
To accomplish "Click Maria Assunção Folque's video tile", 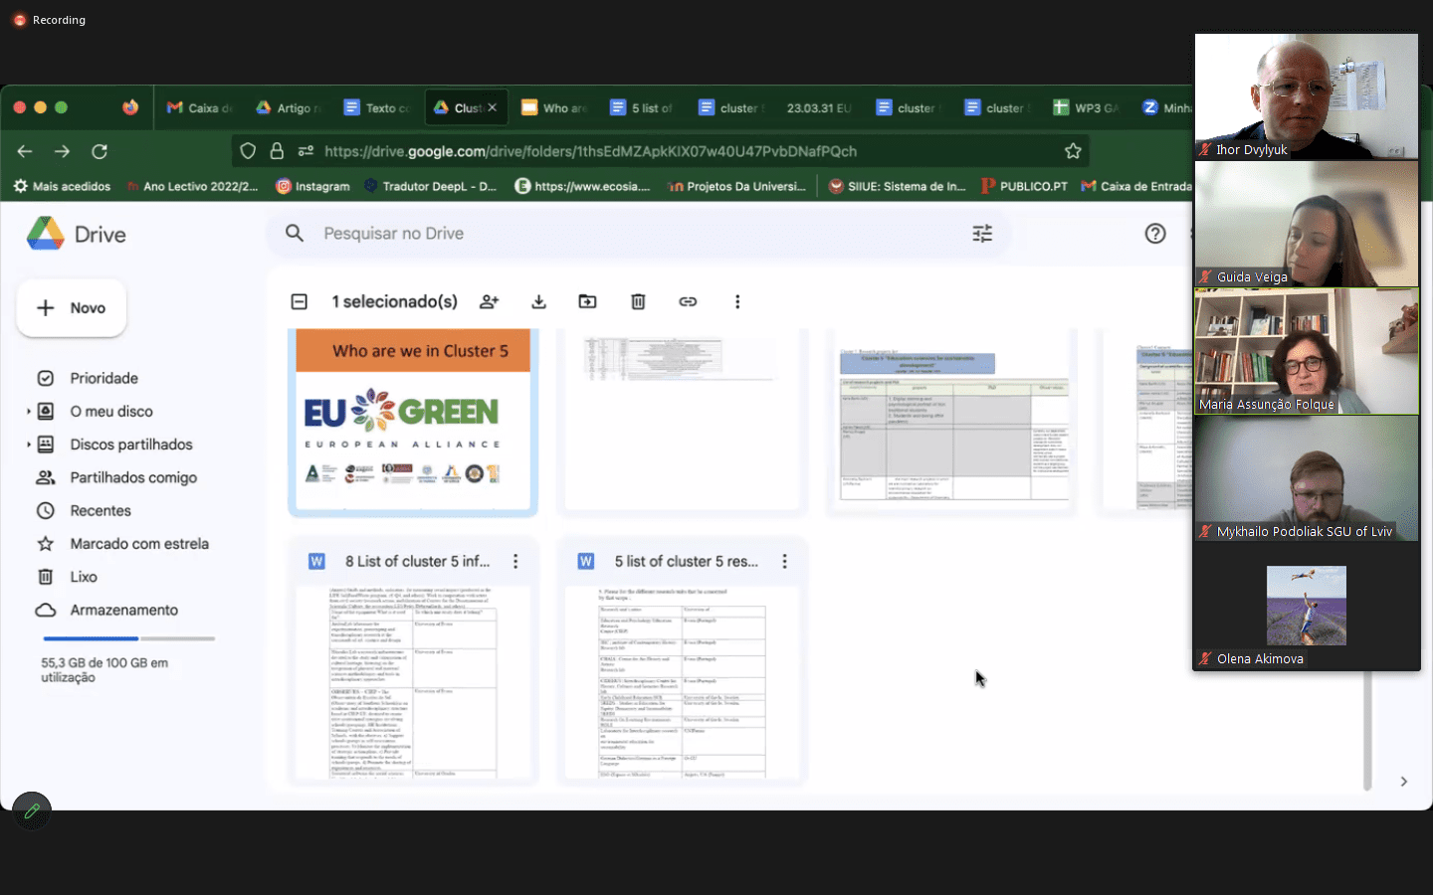I will pos(1307,351).
